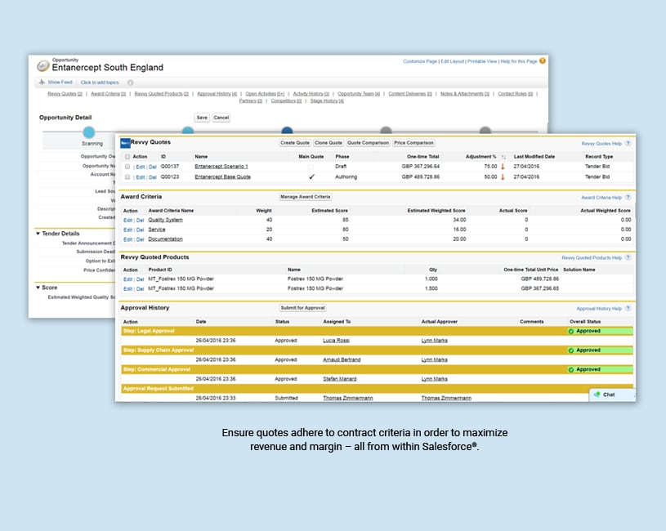Click Approved check icon for Commercial Approval
Screen dimensions: 666x531
point(571,369)
